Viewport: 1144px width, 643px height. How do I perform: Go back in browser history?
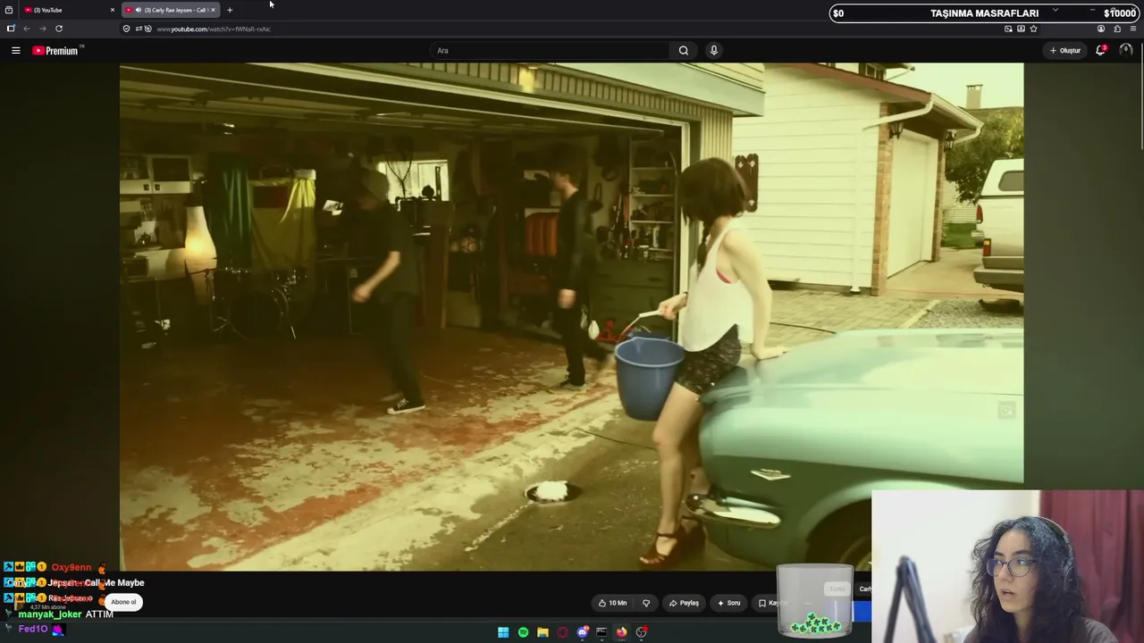pyautogui.click(x=27, y=29)
